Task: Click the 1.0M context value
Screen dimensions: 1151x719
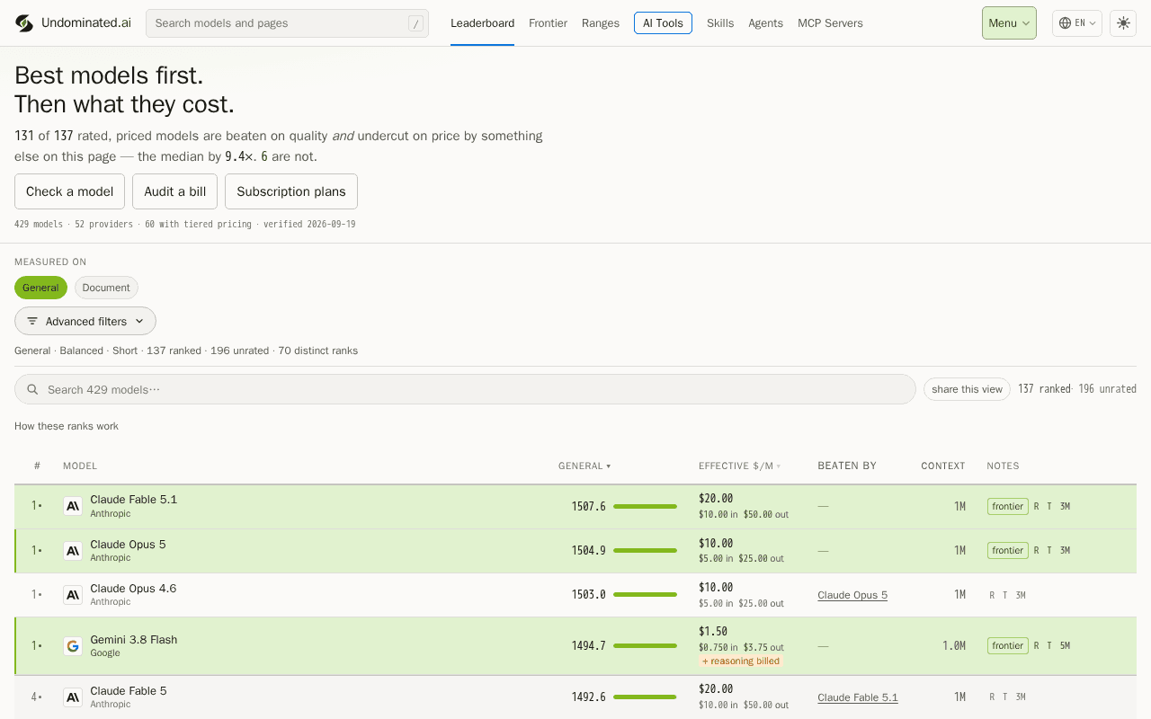Action: [954, 646]
